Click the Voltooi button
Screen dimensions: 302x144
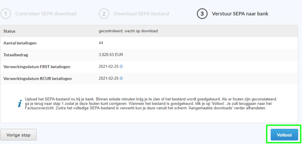[284, 135]
